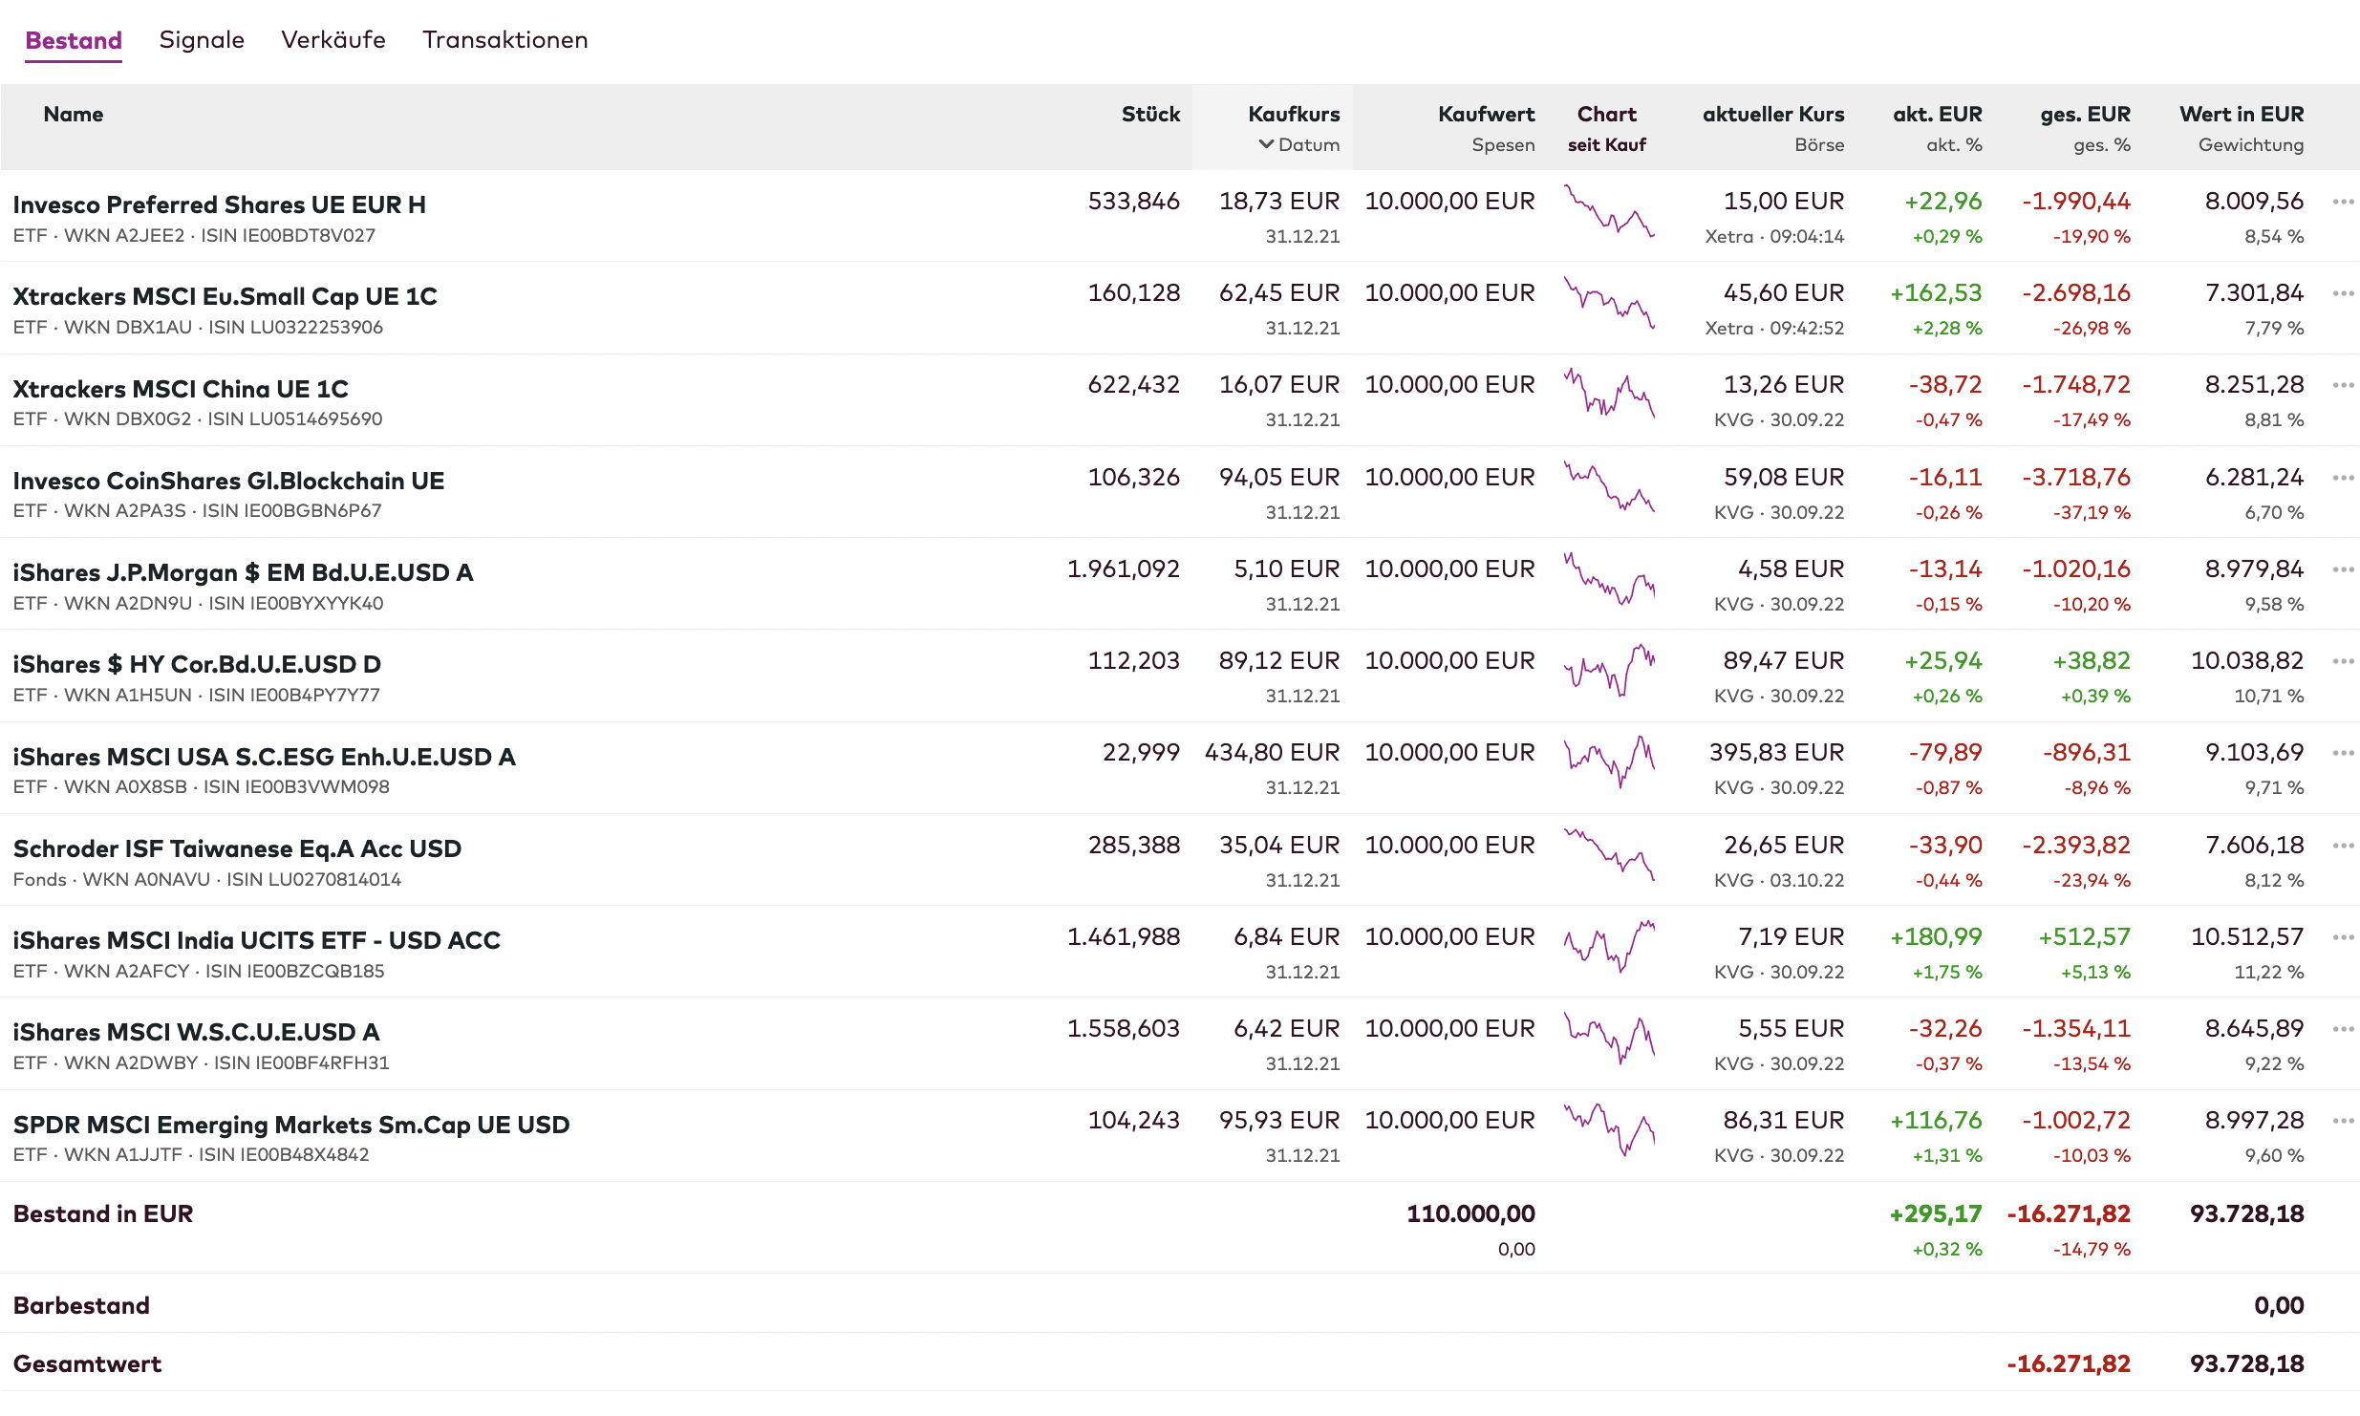Open three-dot menu for Xtrackers Eu.Small Cap
The image size is (2360, 1416).
coord(2342,293)
